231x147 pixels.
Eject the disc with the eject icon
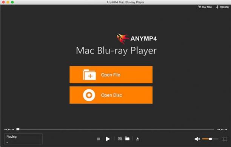(x=138, y=139)
